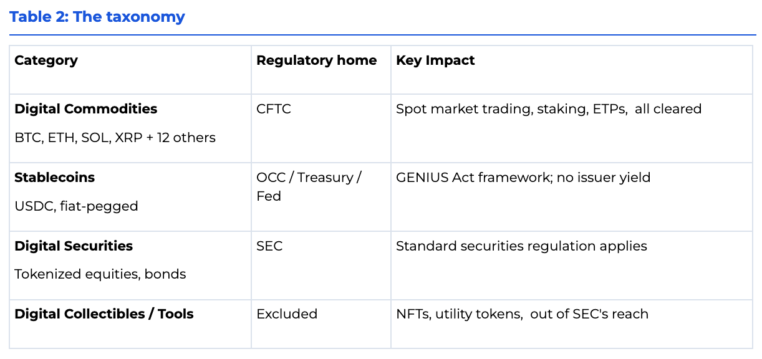
Task: Click the 'Tokenized equities, bonds' text
Action: point(100,274)
